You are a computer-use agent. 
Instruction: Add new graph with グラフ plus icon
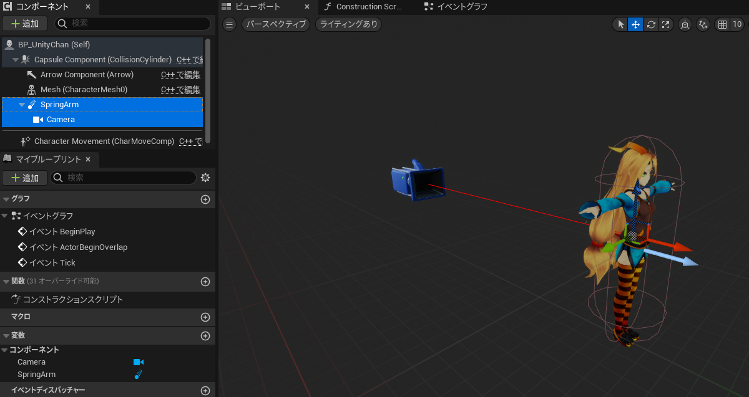click(x=205, y=199)
